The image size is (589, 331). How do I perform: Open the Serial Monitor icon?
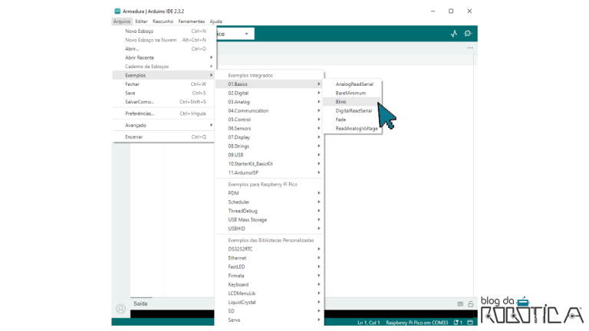pyautogui.click(x=468, y=34)
